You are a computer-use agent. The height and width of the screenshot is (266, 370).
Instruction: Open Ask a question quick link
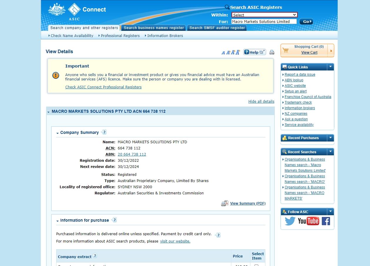click(296, 119)
